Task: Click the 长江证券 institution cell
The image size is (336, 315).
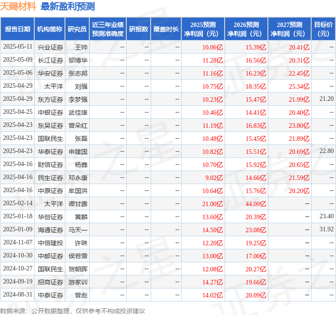Action: point(50,60)
